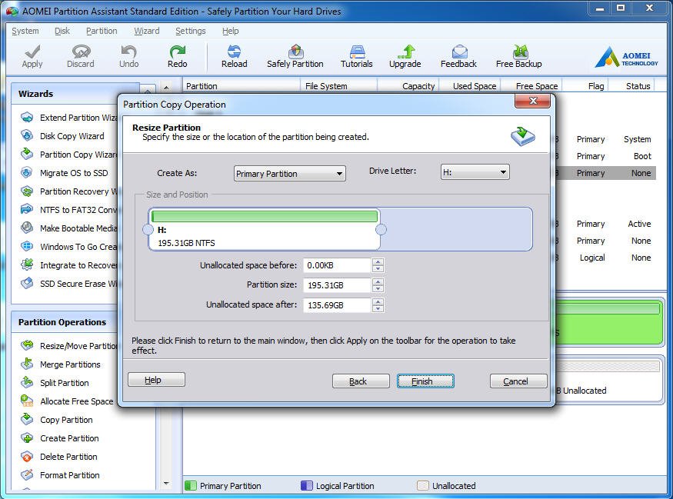Click the Reload toolbar icon

coord(234,56)
